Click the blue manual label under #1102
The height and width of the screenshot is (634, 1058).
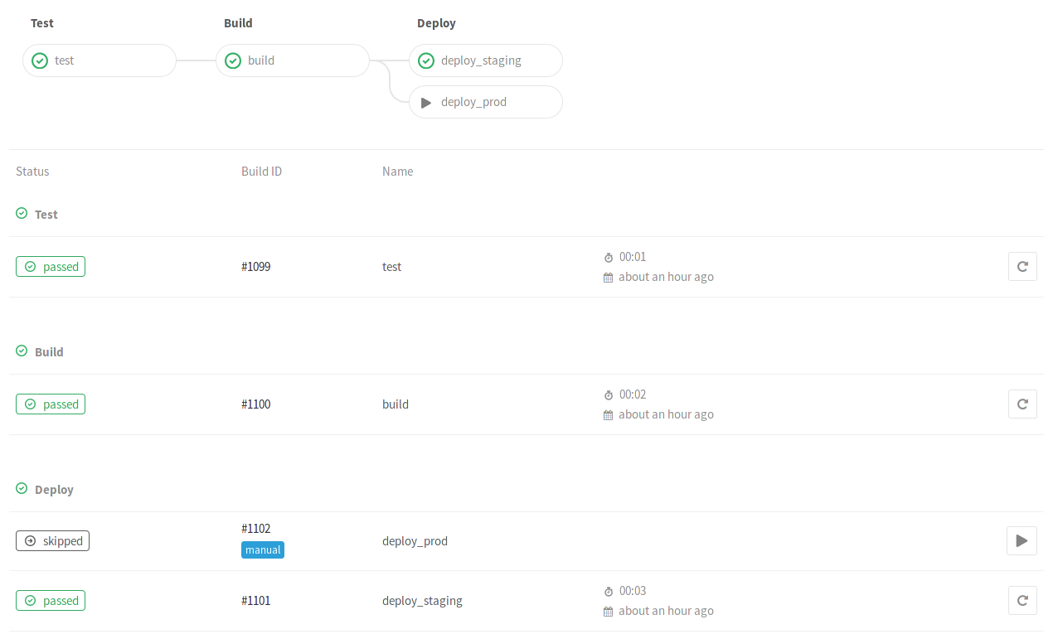(x=262, y=549)
